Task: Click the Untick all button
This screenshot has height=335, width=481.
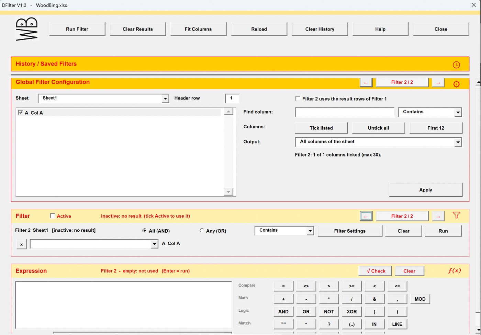Action: point(379,128)
